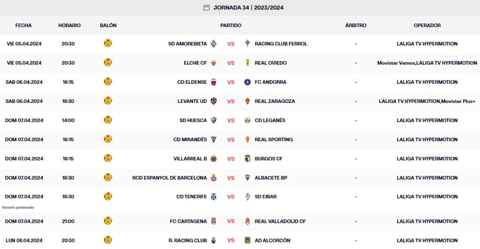The height and width of the screenshot is (249, 480).
Task: Click the Real Valladolid CF crest
Action: point(247,221)
